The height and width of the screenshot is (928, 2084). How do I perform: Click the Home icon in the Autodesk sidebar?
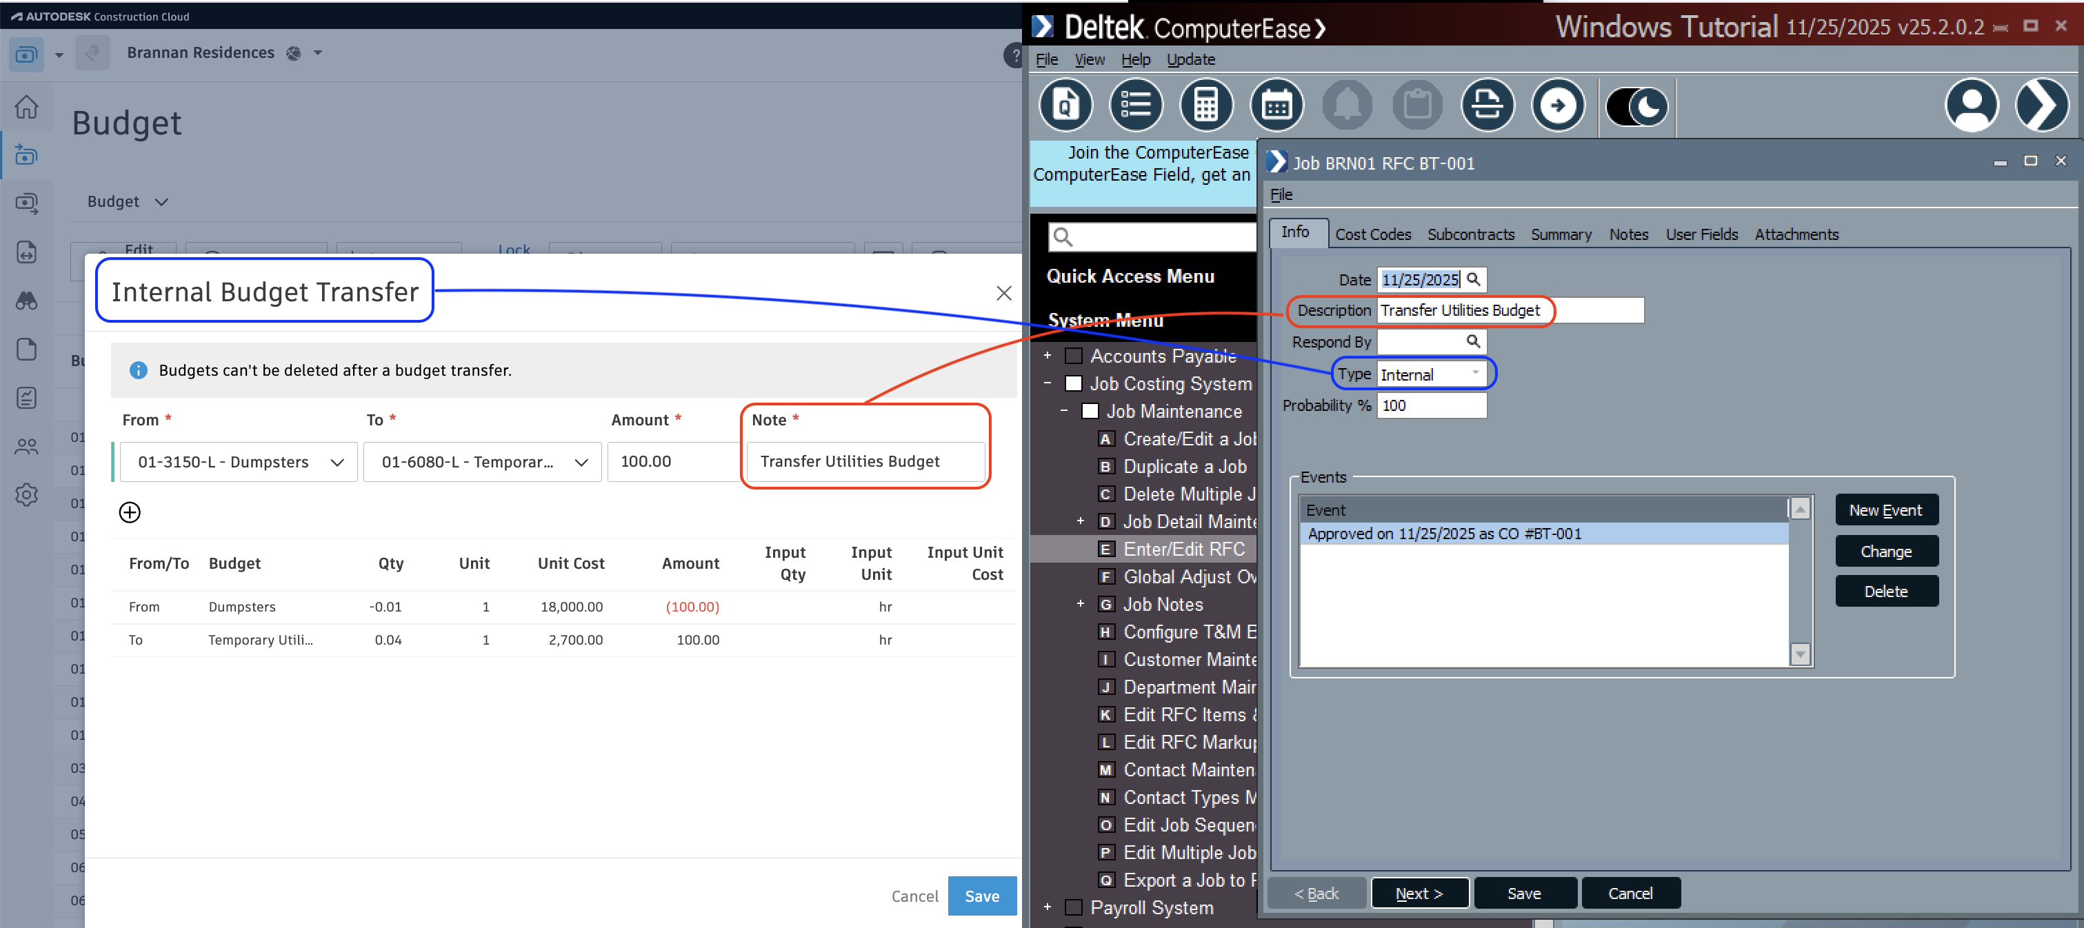27,106
